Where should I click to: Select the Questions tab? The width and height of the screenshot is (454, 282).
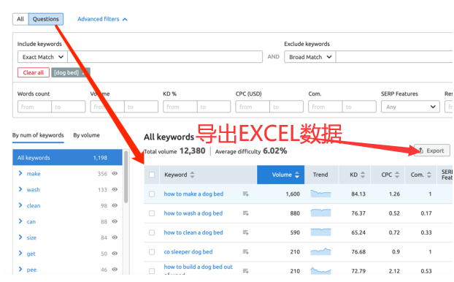[x=46, y=19]
